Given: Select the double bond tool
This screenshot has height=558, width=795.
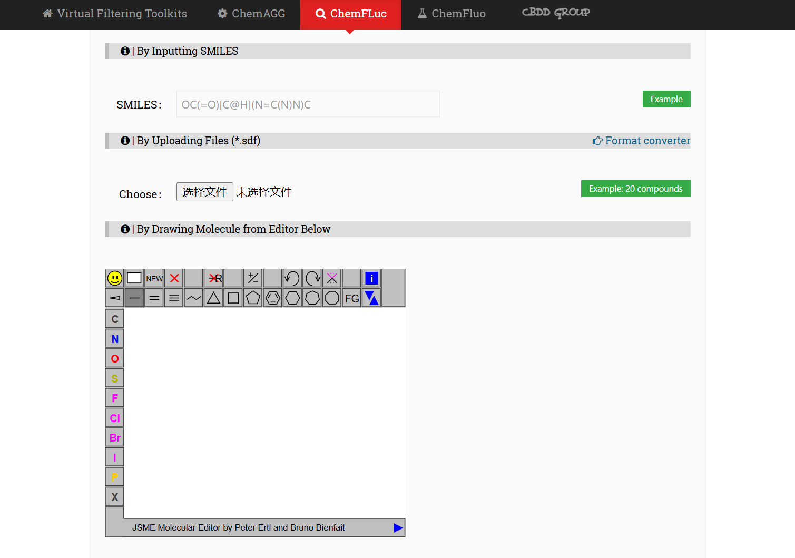Looking at the screenshot, I should coord(154,298).
